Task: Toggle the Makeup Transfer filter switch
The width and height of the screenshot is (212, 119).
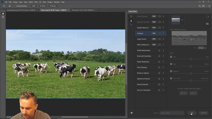Action: click(x=159, y=22)
